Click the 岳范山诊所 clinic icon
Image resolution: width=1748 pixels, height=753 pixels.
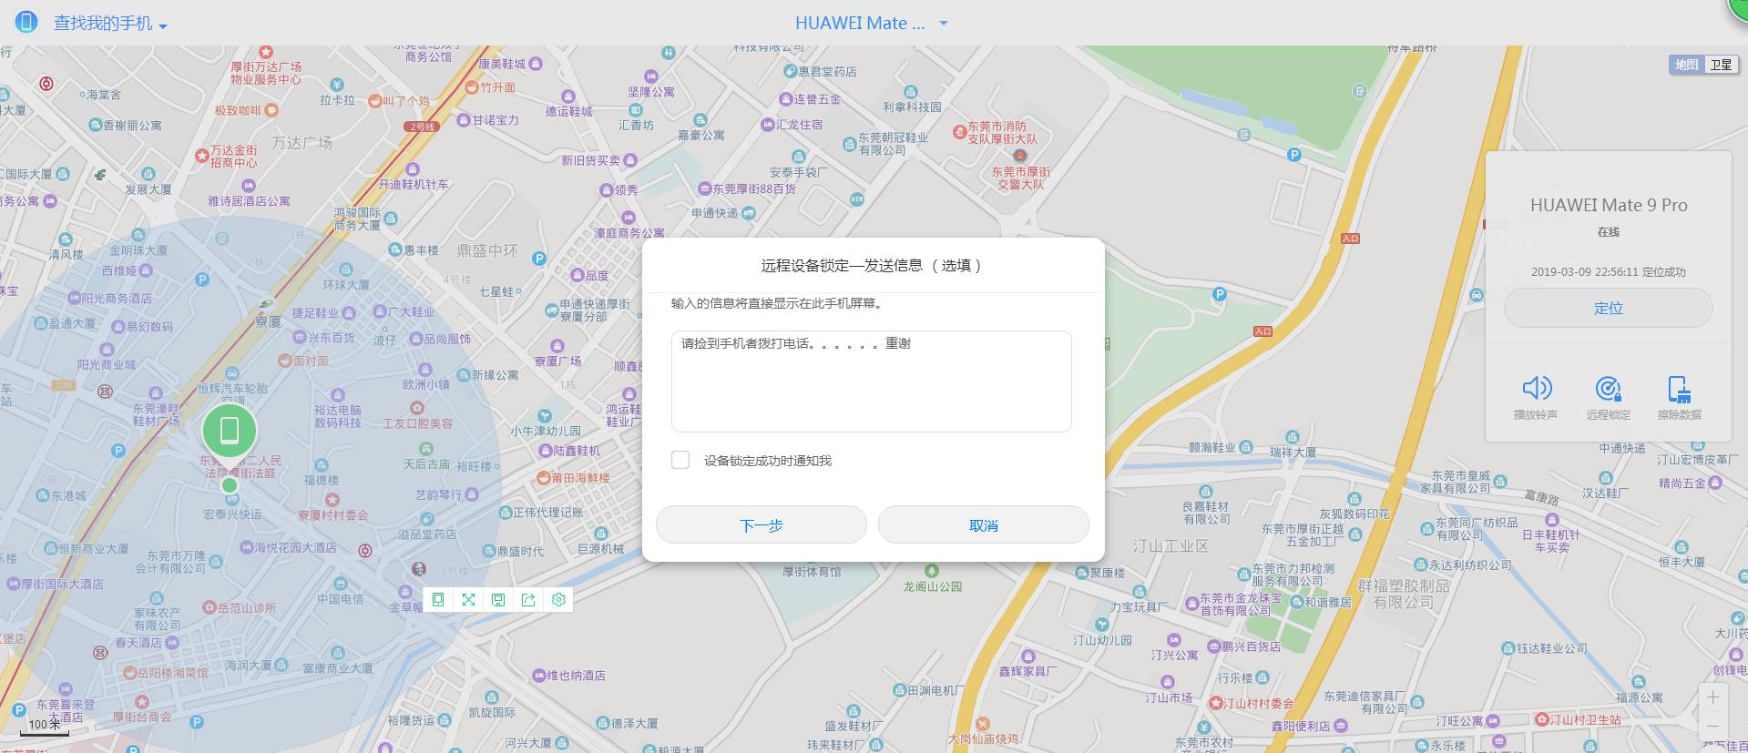pos(209,607)
